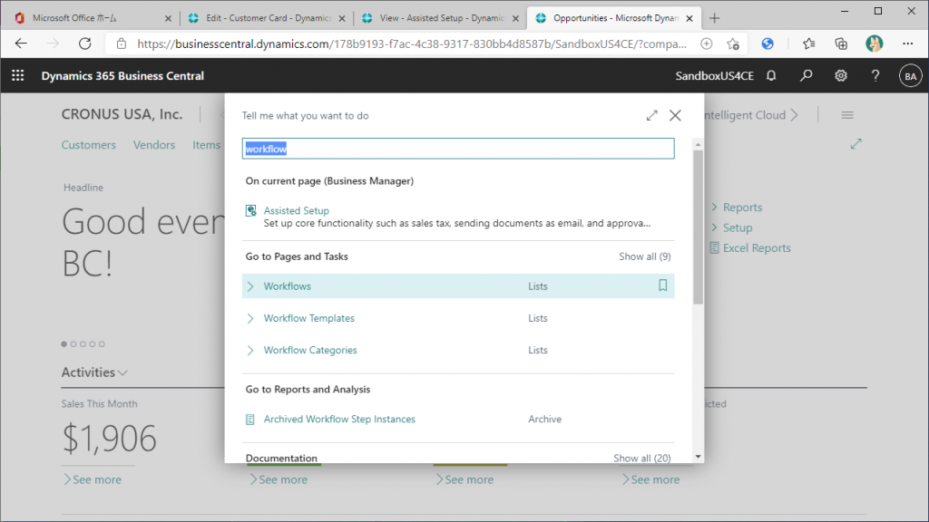Open the search magnifier icon in header
Viewport: 929px width, 522px height.
click(806, 76)
